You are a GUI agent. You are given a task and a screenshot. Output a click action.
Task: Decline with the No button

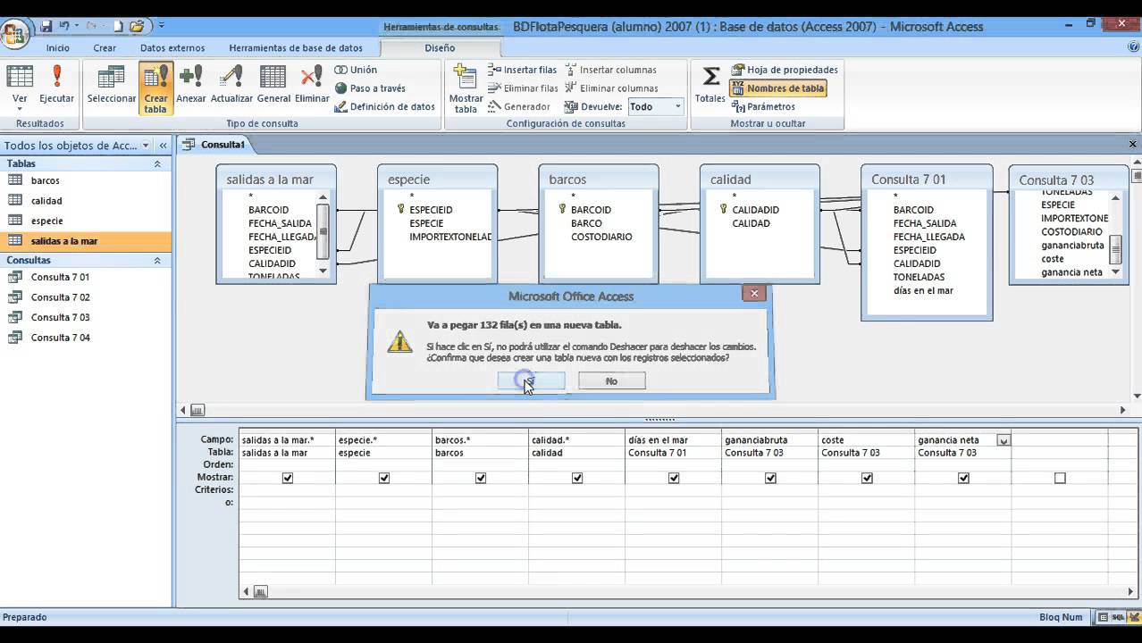[611, 381]
